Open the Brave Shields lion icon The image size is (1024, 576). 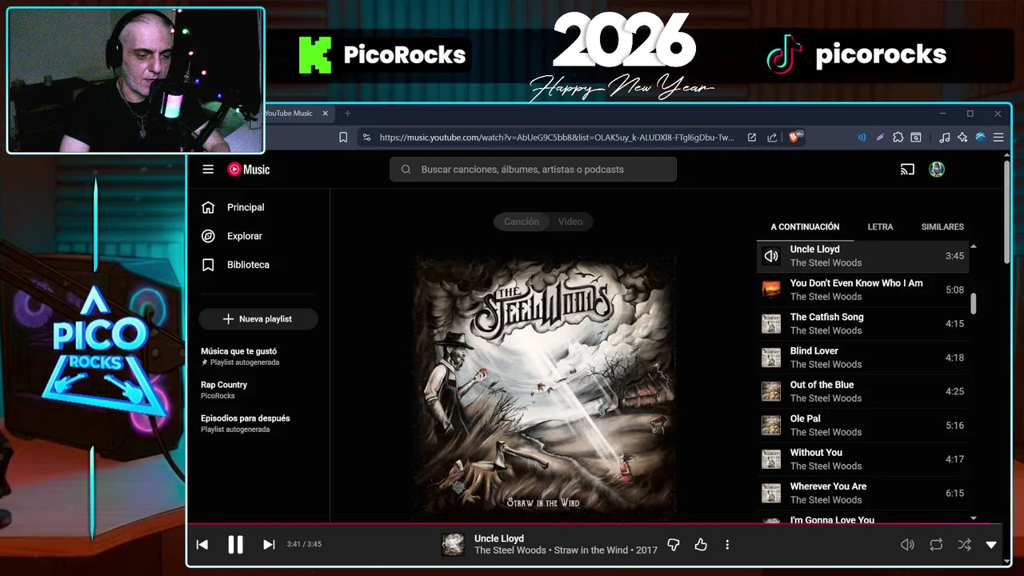tap(796, 138)
